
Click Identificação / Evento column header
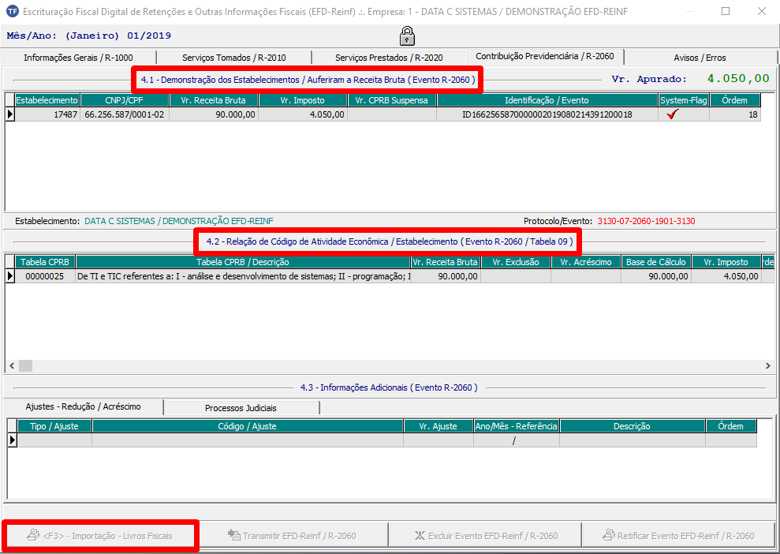click(x=547, y=100)
